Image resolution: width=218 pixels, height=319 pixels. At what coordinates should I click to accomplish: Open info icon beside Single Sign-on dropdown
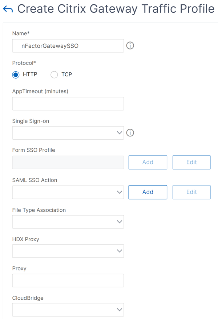click(x=130, y=133)
